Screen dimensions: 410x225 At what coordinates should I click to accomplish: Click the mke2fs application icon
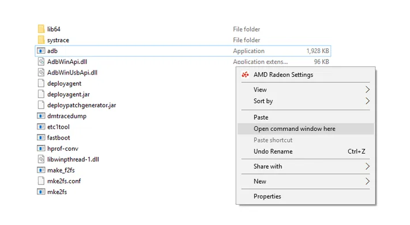coord(41,192)
